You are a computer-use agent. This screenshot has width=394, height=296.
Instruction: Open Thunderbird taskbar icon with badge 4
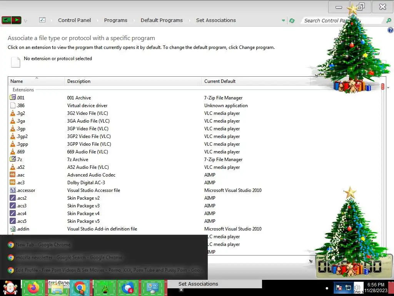(x=129, y=288)
